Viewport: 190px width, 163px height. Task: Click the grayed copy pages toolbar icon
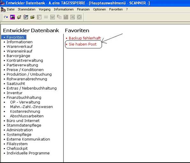pos(59,17)
